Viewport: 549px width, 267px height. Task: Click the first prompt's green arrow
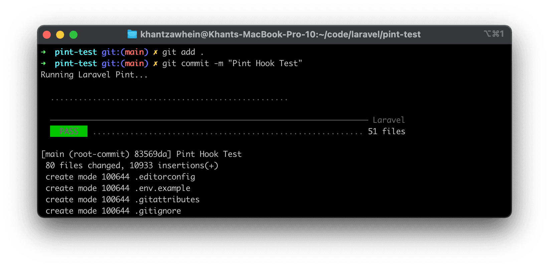43,52
